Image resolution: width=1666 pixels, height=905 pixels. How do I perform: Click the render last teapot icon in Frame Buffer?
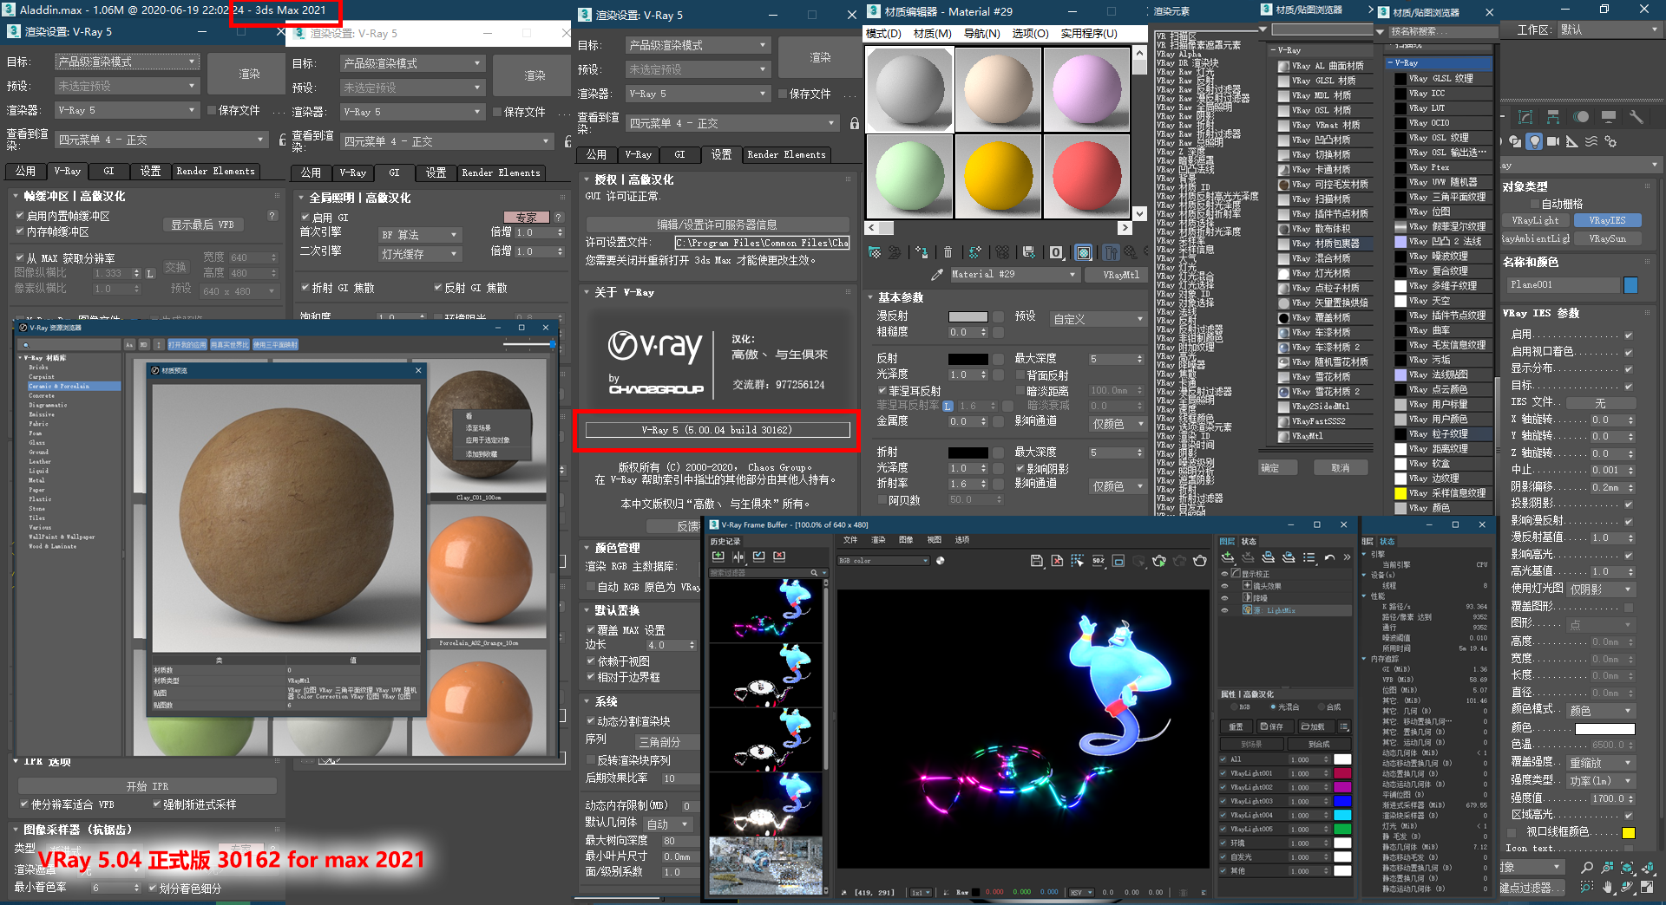coord(1200,561)
